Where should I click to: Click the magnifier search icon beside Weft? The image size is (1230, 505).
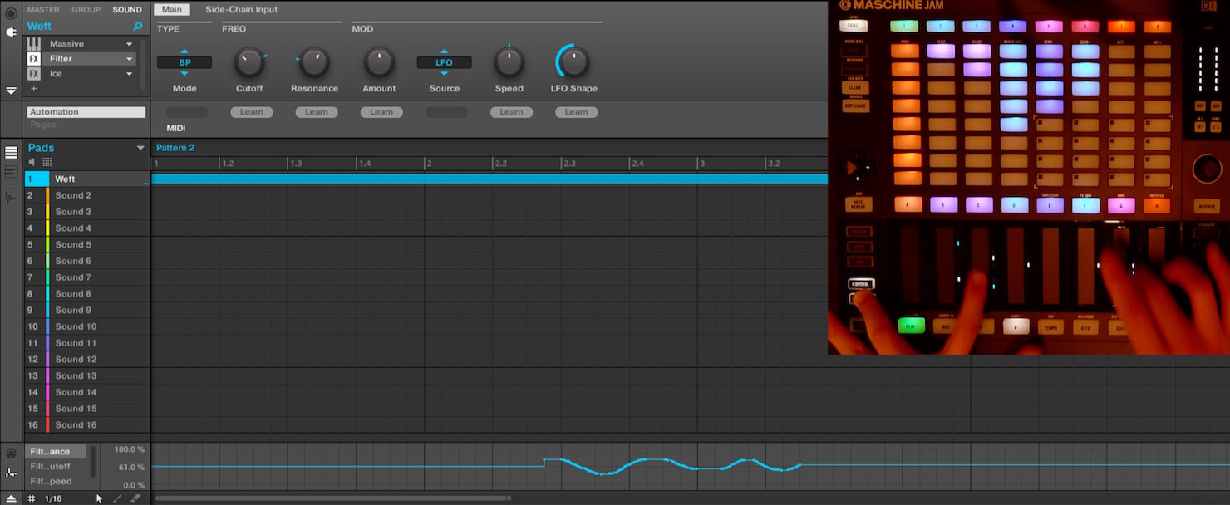[138, 27]
